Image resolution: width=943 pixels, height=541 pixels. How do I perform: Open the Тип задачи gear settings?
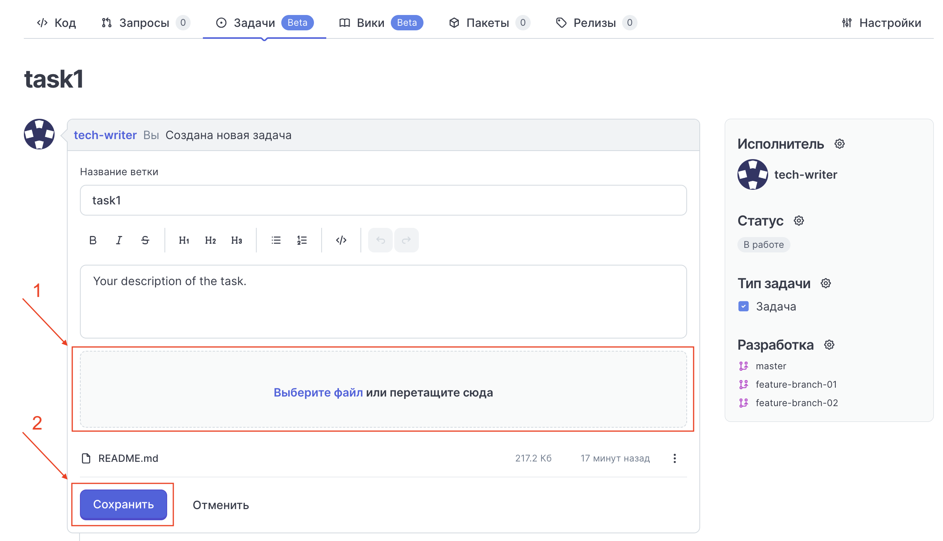[826, 283]
